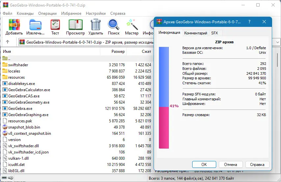Click the up-one-level arrow icon
This screenshot has width=281, height=182.
tap(8, 42)
